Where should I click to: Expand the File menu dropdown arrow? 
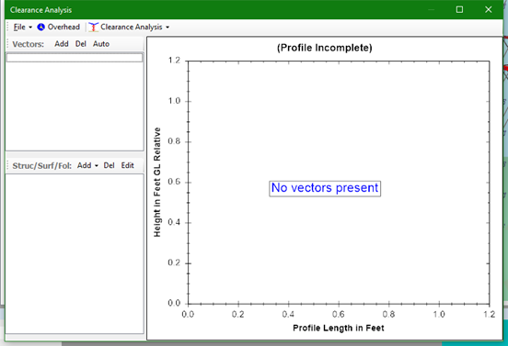point(30,28)
